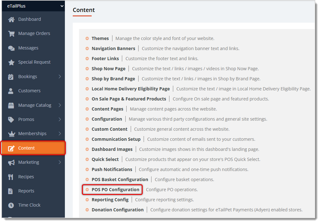Screen dimensions: 320x223
Task: Click the 'Configure reporting settings.' description text
Action: coord(164,200)
